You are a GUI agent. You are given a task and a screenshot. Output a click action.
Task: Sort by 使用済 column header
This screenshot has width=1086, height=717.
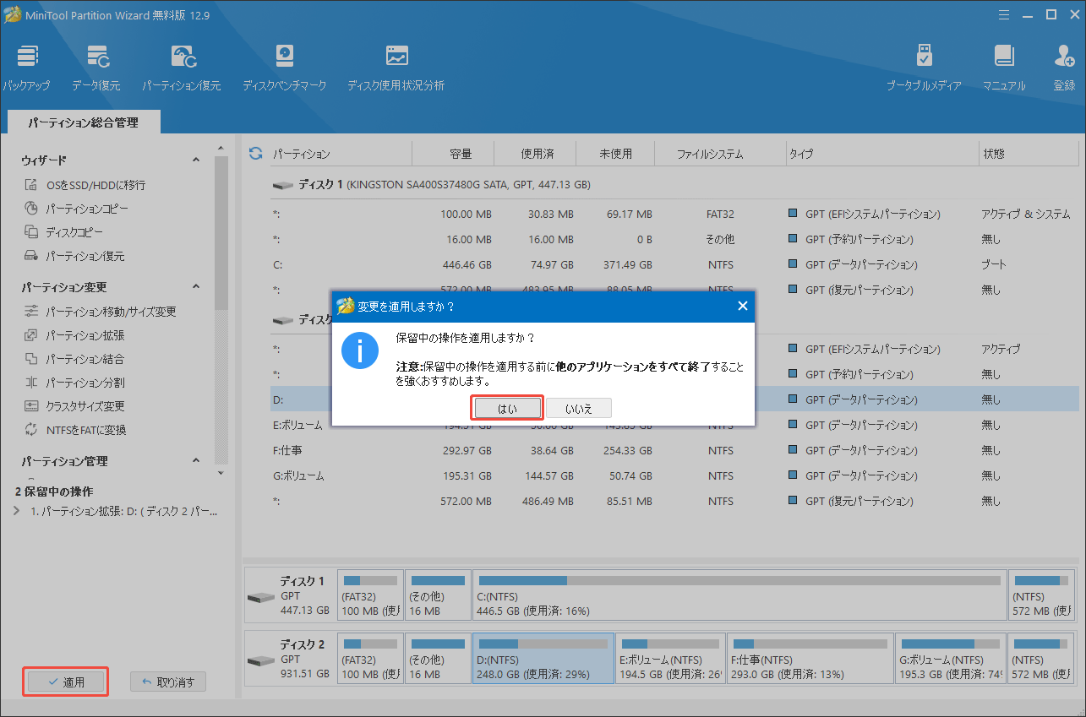[537, 154]
